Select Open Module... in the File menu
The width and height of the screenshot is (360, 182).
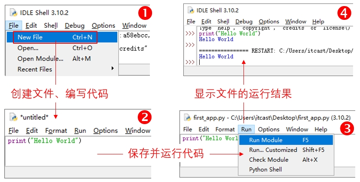[62, 59]
